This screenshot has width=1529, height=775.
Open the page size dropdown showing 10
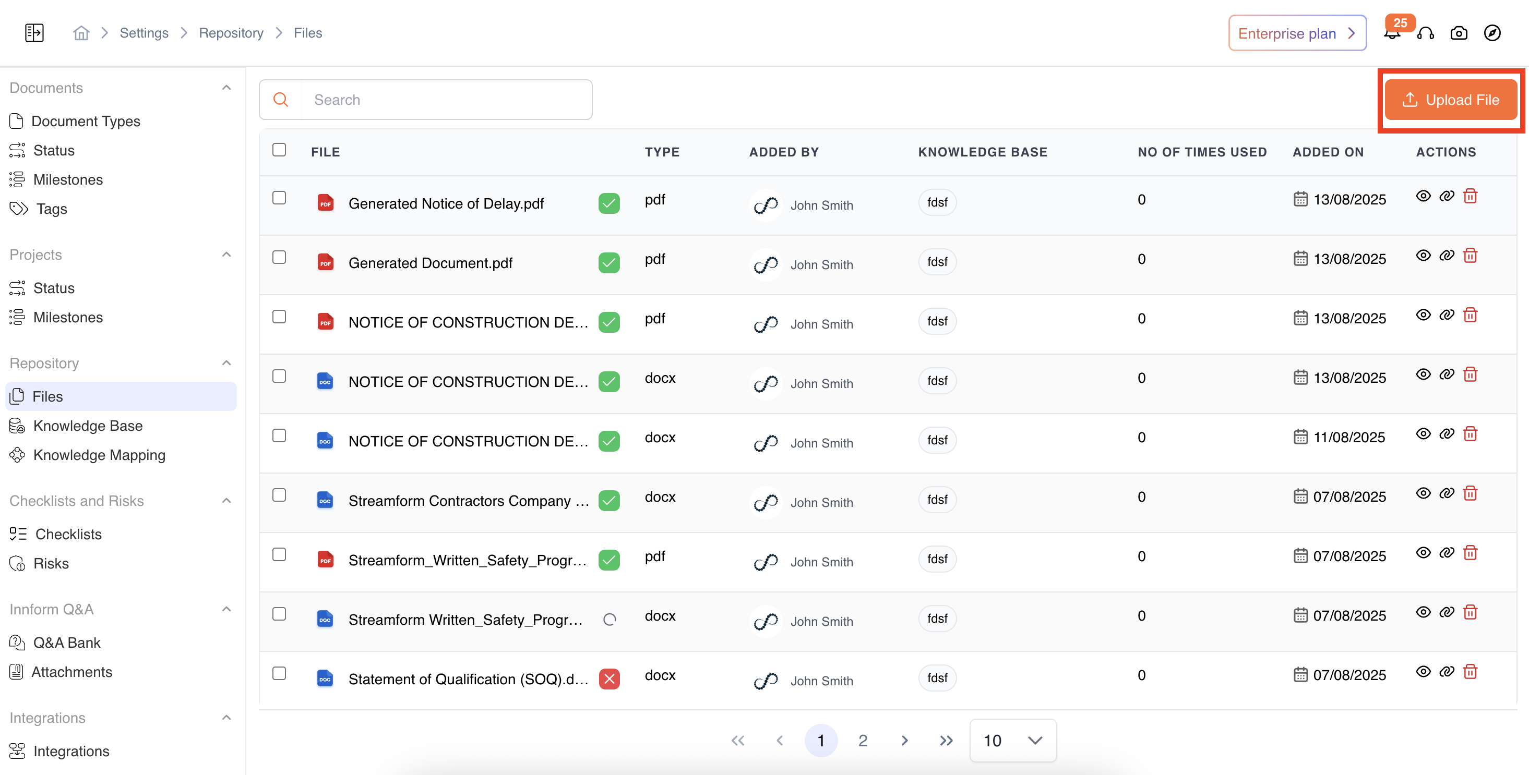1012,740
